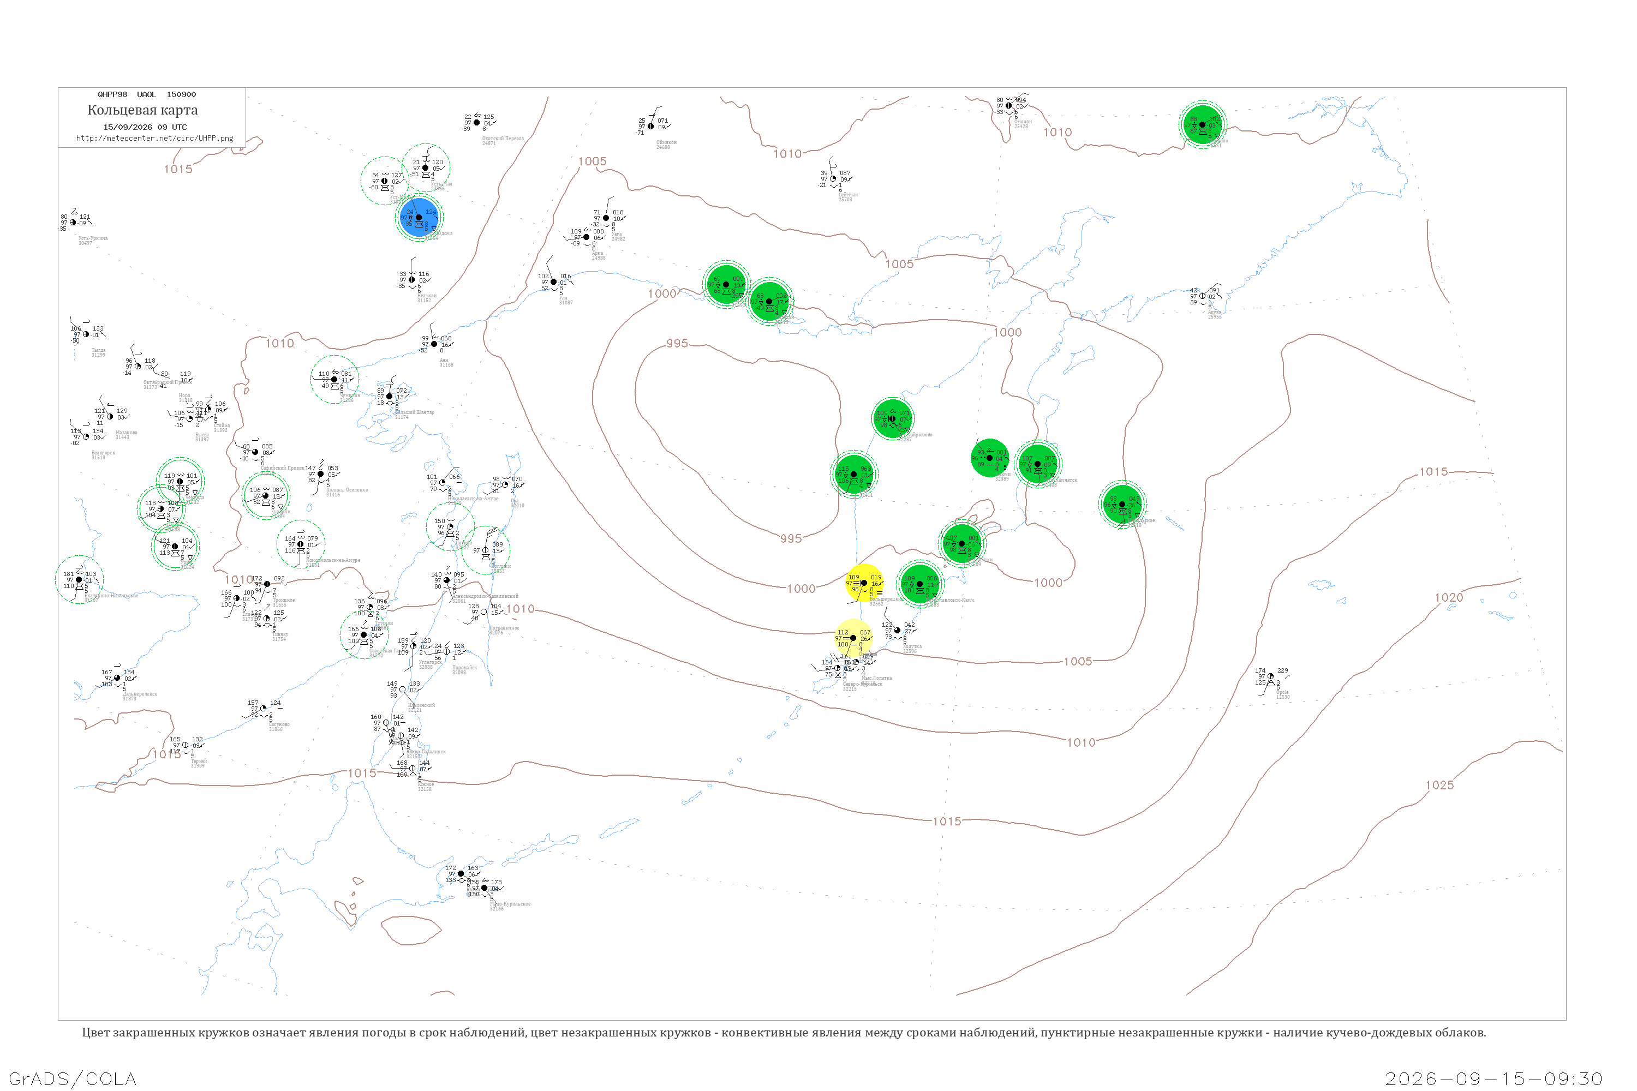
Task: Click the blue Усть-Юдома station circle
Action: point(419,218)
